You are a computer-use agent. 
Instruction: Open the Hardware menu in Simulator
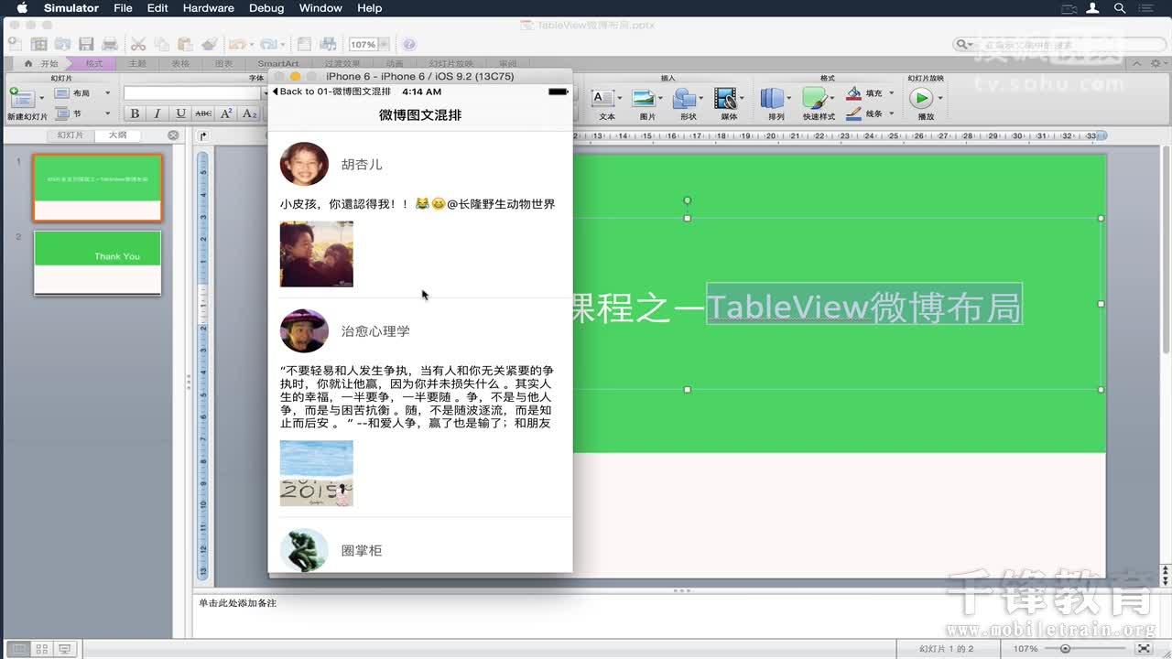pyautogui.click(x=208, y=8)
